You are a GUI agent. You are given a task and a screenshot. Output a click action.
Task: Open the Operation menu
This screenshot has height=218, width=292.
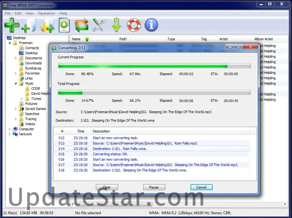pyautogui.click(x=46, y=13)
